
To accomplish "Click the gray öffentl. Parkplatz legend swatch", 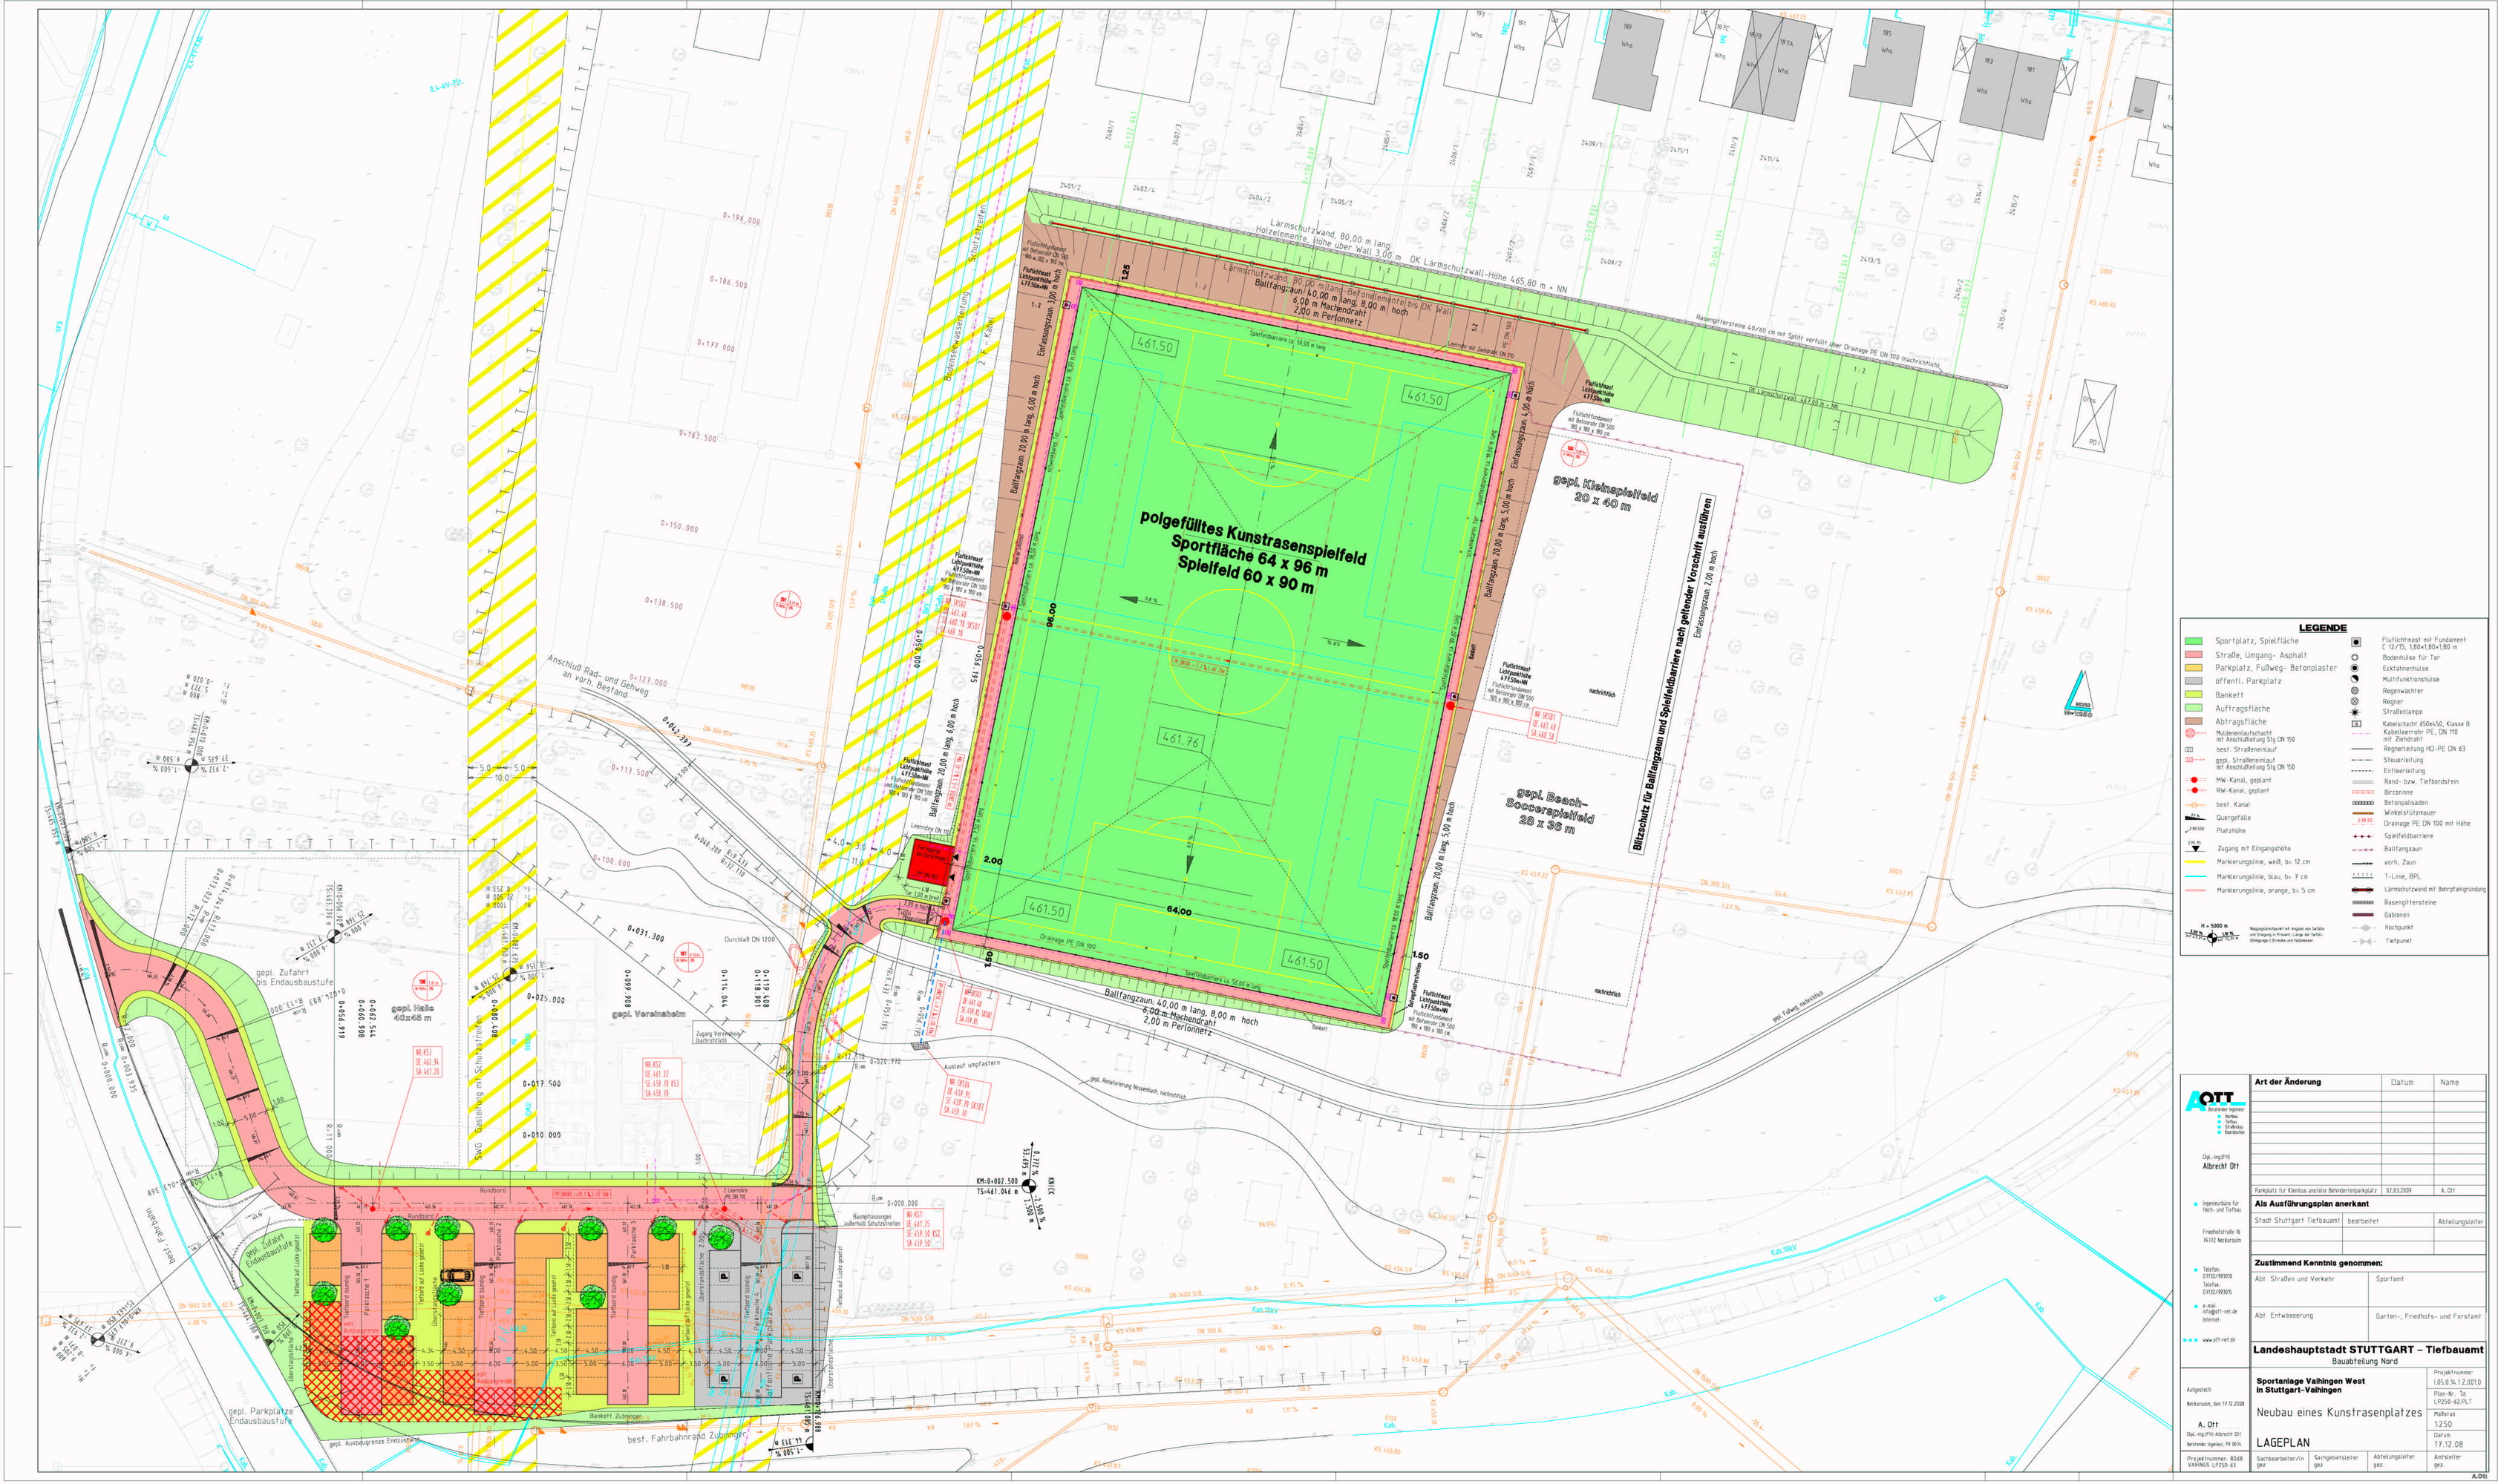I will (2194, 681).
